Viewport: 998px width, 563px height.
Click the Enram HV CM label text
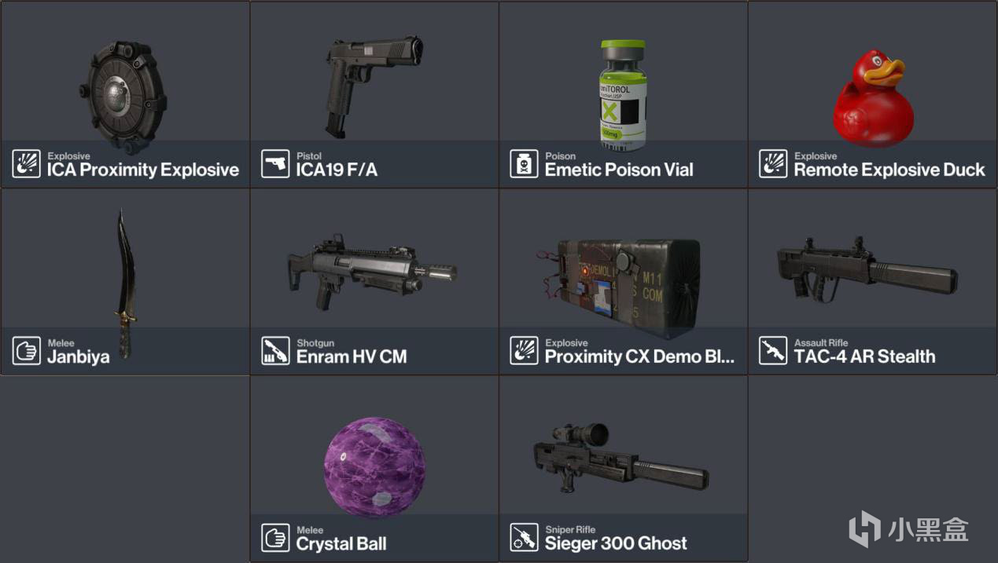tap(352, 356)
